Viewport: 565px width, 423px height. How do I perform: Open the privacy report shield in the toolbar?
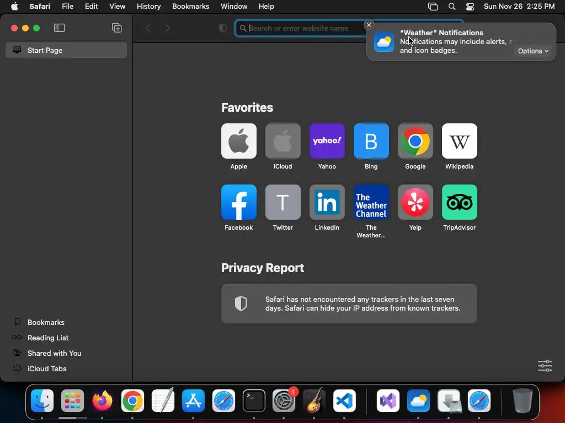coord(223,28)
